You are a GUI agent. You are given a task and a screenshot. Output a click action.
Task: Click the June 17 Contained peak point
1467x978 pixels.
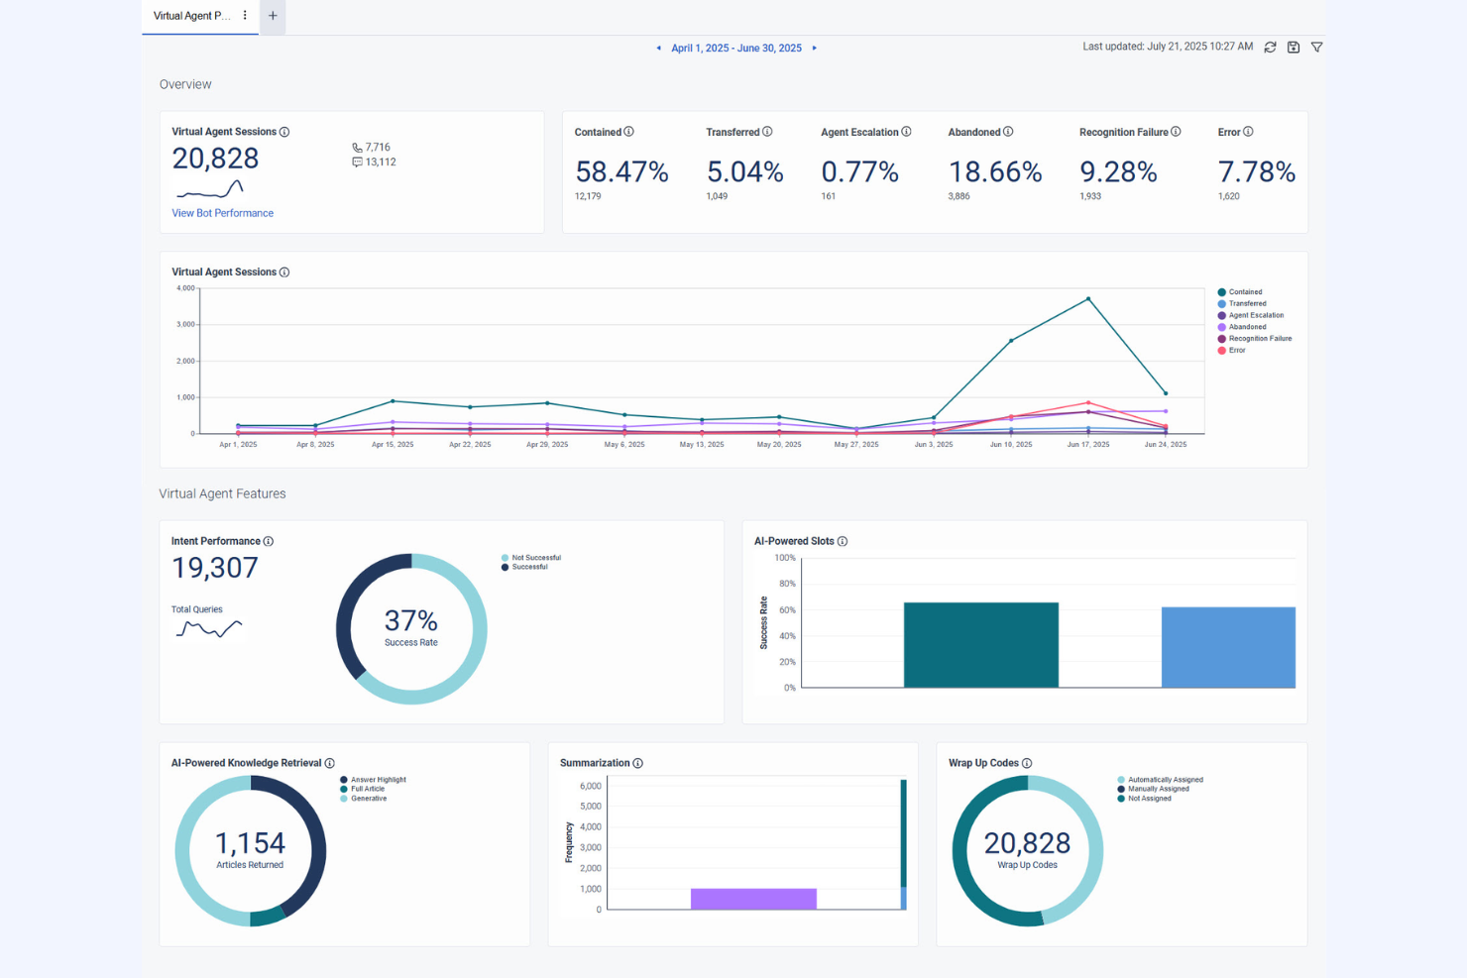1088,298
